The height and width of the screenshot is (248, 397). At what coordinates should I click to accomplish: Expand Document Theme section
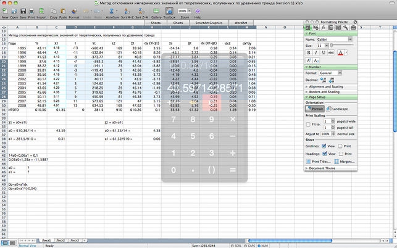coord(307,168)
